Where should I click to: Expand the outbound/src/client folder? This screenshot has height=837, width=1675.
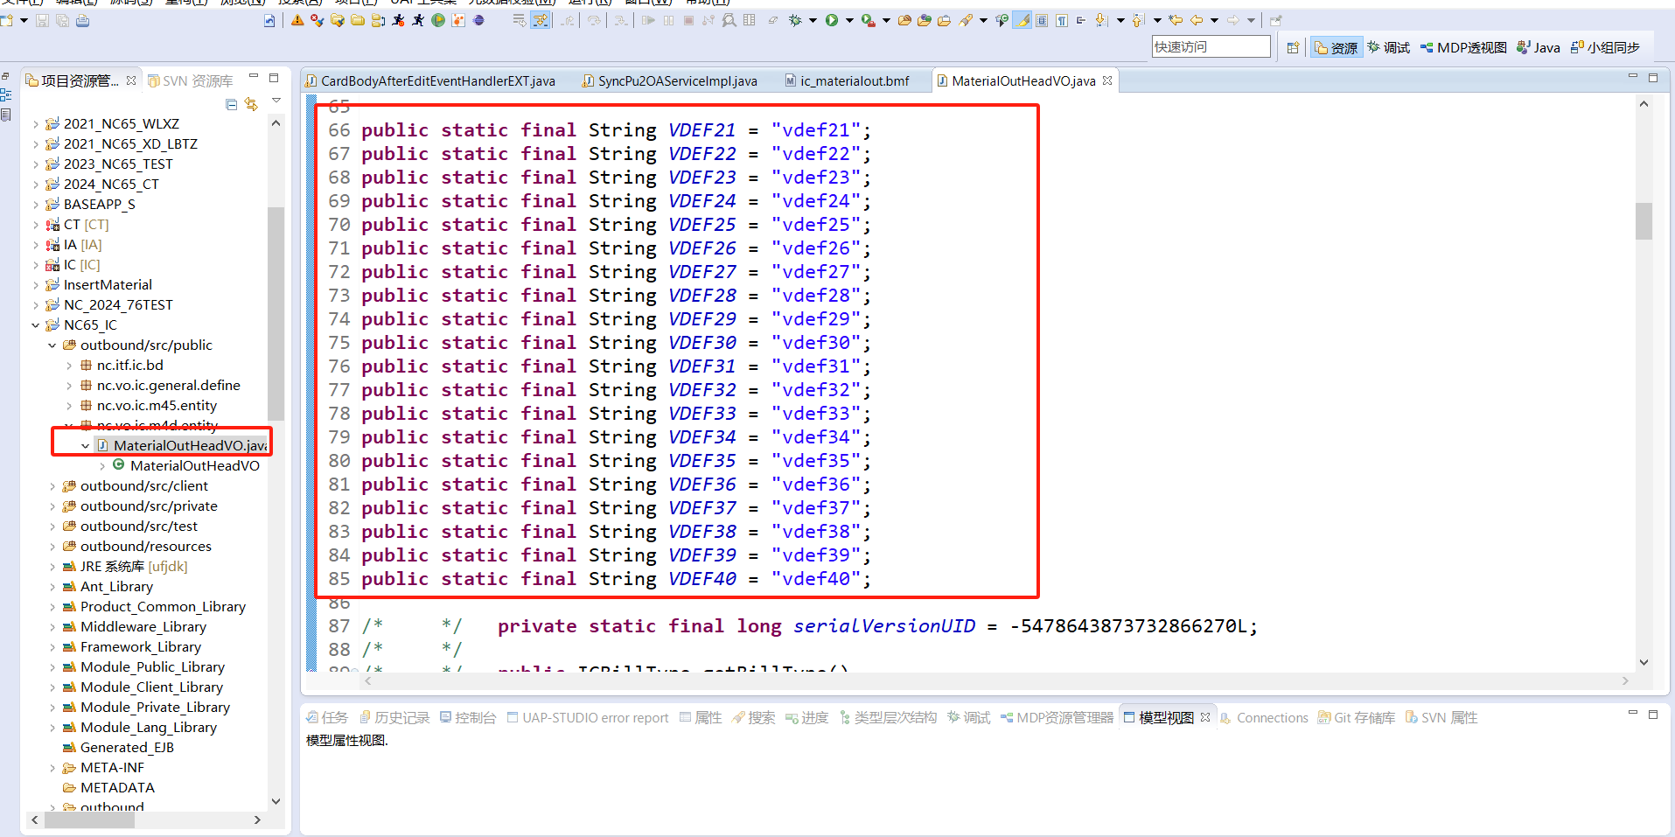pos(52,486)
